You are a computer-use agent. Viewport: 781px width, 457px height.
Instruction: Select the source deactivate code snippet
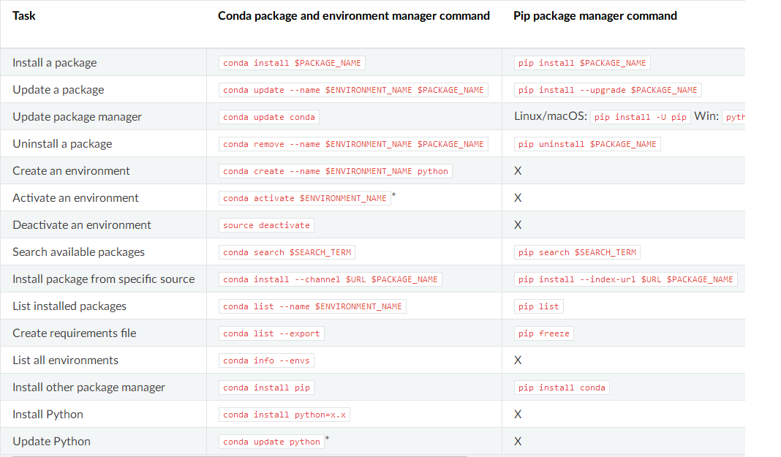[x=266, y=224]
